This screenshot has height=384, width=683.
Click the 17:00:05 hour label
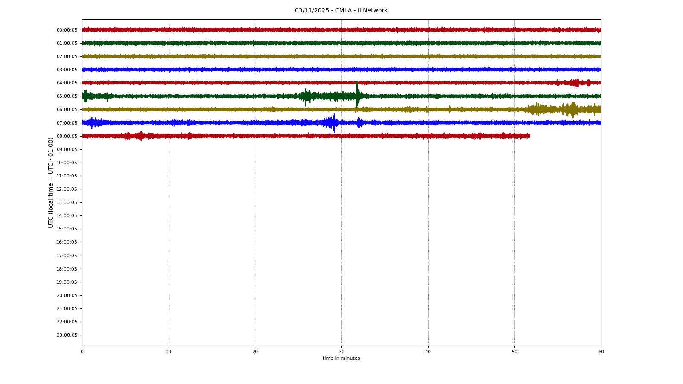coord(67,256)
